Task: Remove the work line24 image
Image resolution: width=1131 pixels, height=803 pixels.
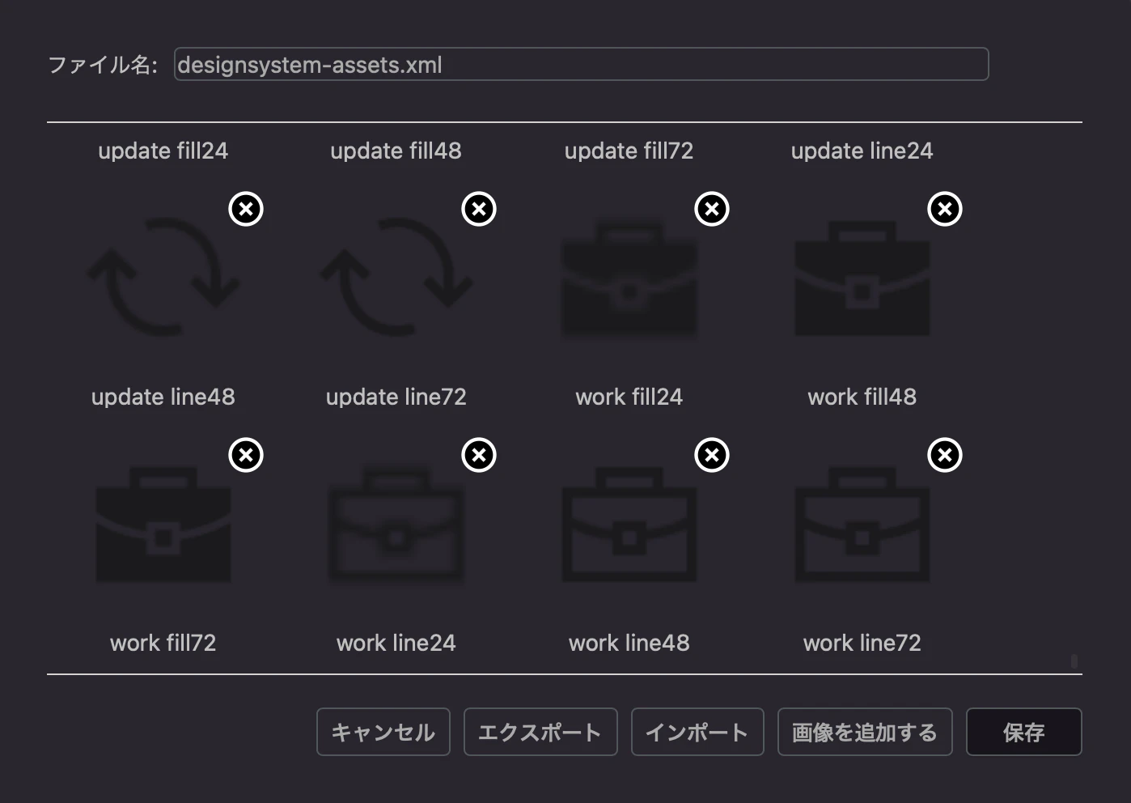Action: pos(479,455)
